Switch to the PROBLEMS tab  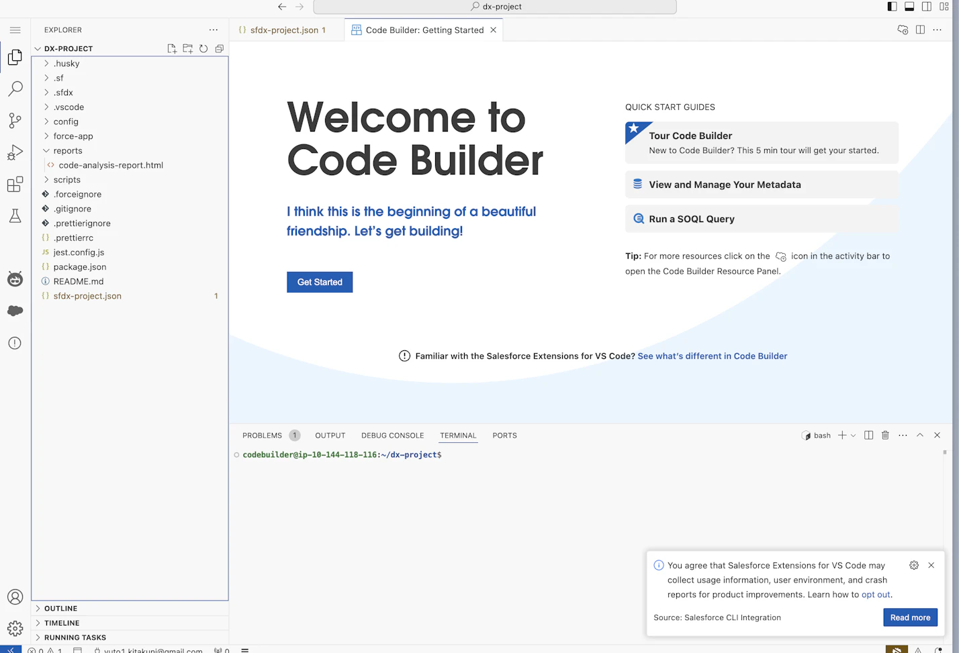262,435
